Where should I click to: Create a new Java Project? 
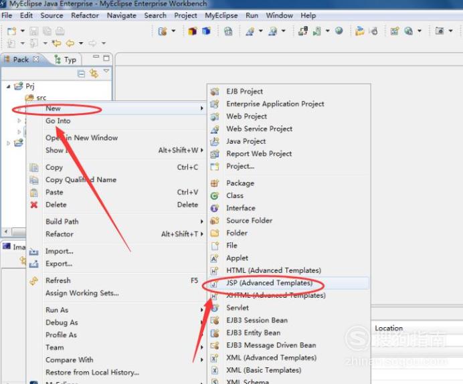289,141
